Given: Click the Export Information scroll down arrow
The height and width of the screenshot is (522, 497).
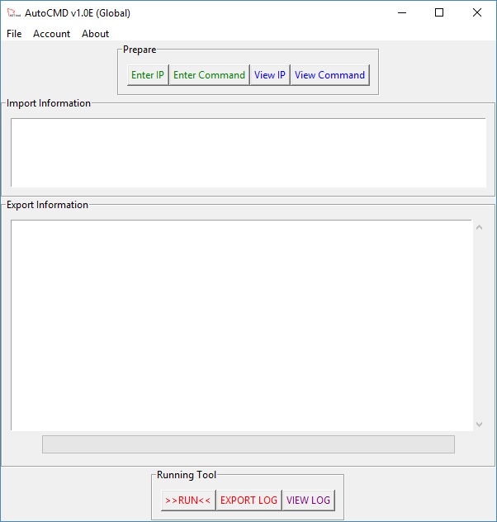Looking at the screenshot, I should pos(479,425).
